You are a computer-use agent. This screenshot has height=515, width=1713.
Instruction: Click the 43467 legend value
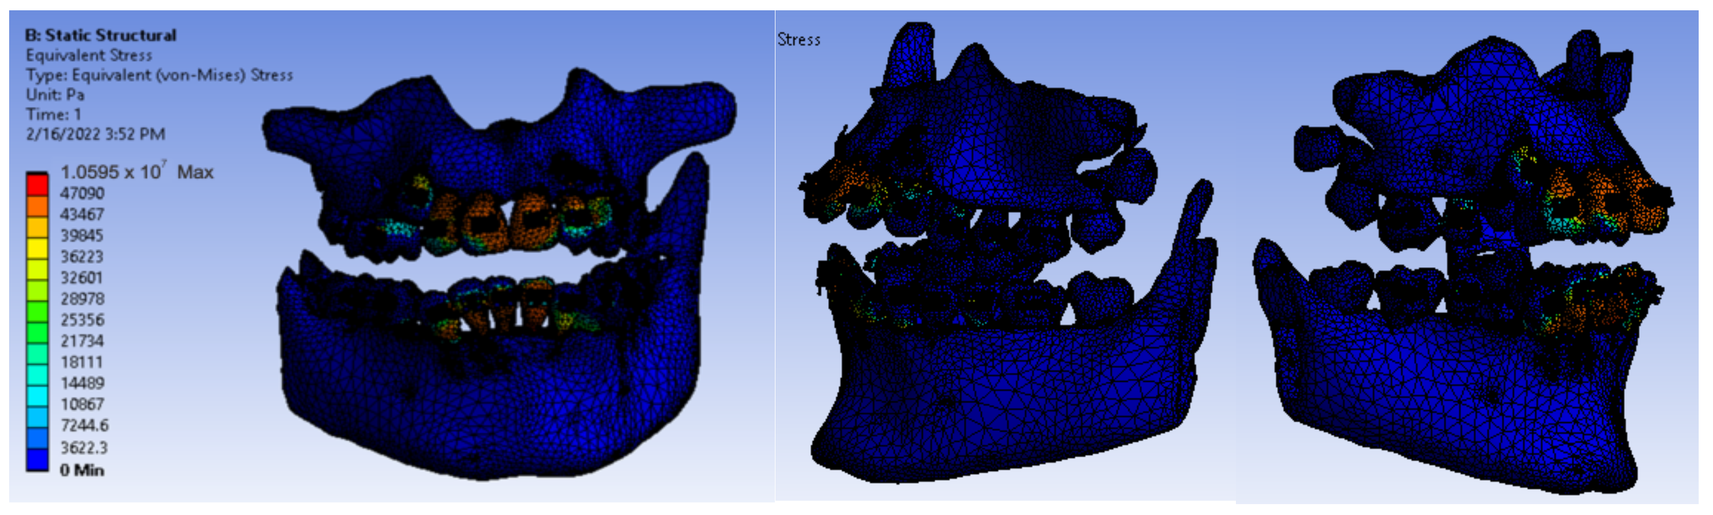(82, 215)
